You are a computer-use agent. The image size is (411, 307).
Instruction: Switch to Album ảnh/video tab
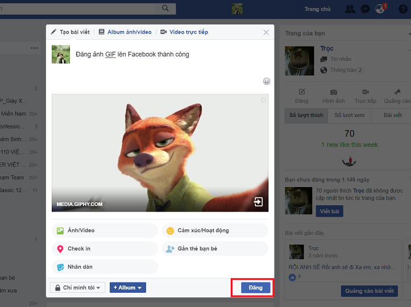pyautogui.click(x=125, y=32)
